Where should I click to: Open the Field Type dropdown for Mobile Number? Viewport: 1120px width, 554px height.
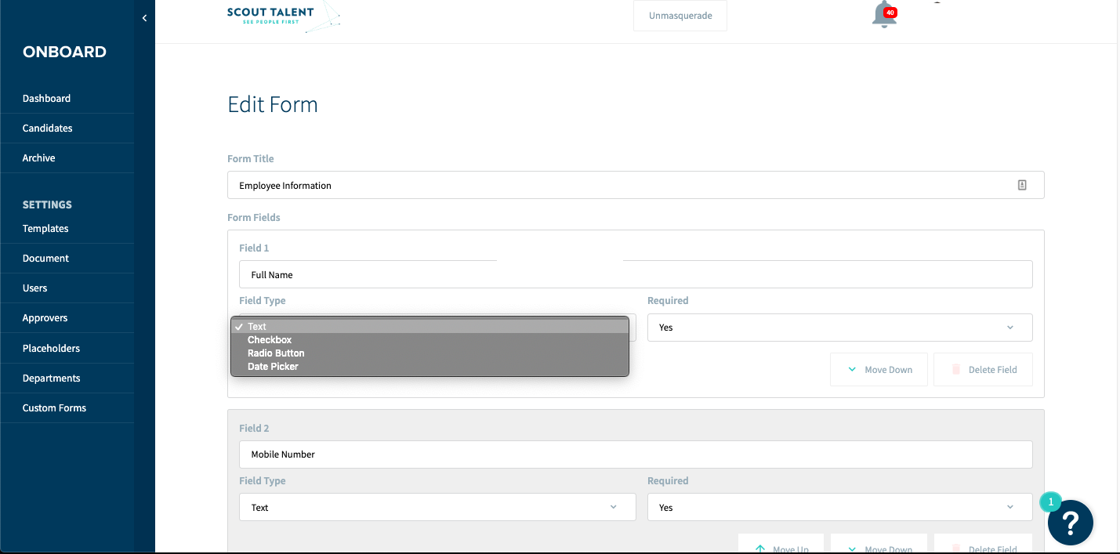[437, 507]
